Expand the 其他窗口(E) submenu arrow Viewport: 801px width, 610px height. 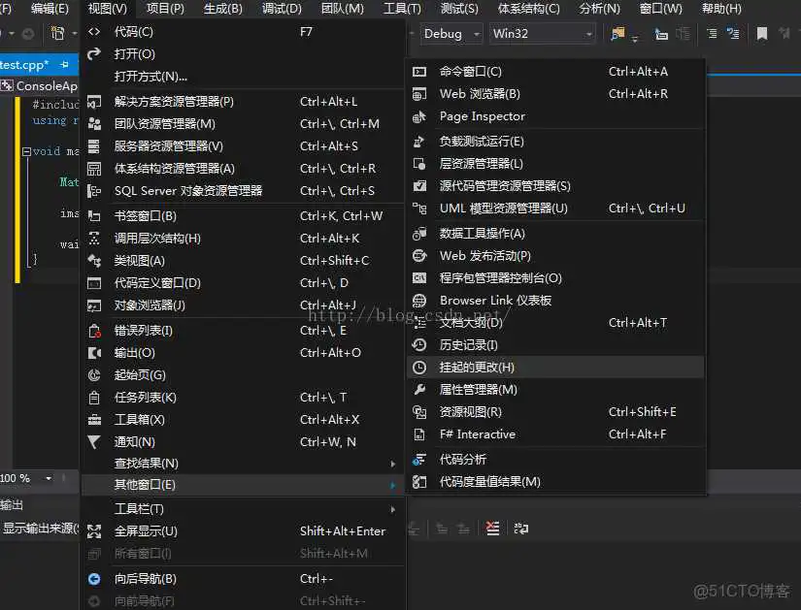(x=393, y=485)
